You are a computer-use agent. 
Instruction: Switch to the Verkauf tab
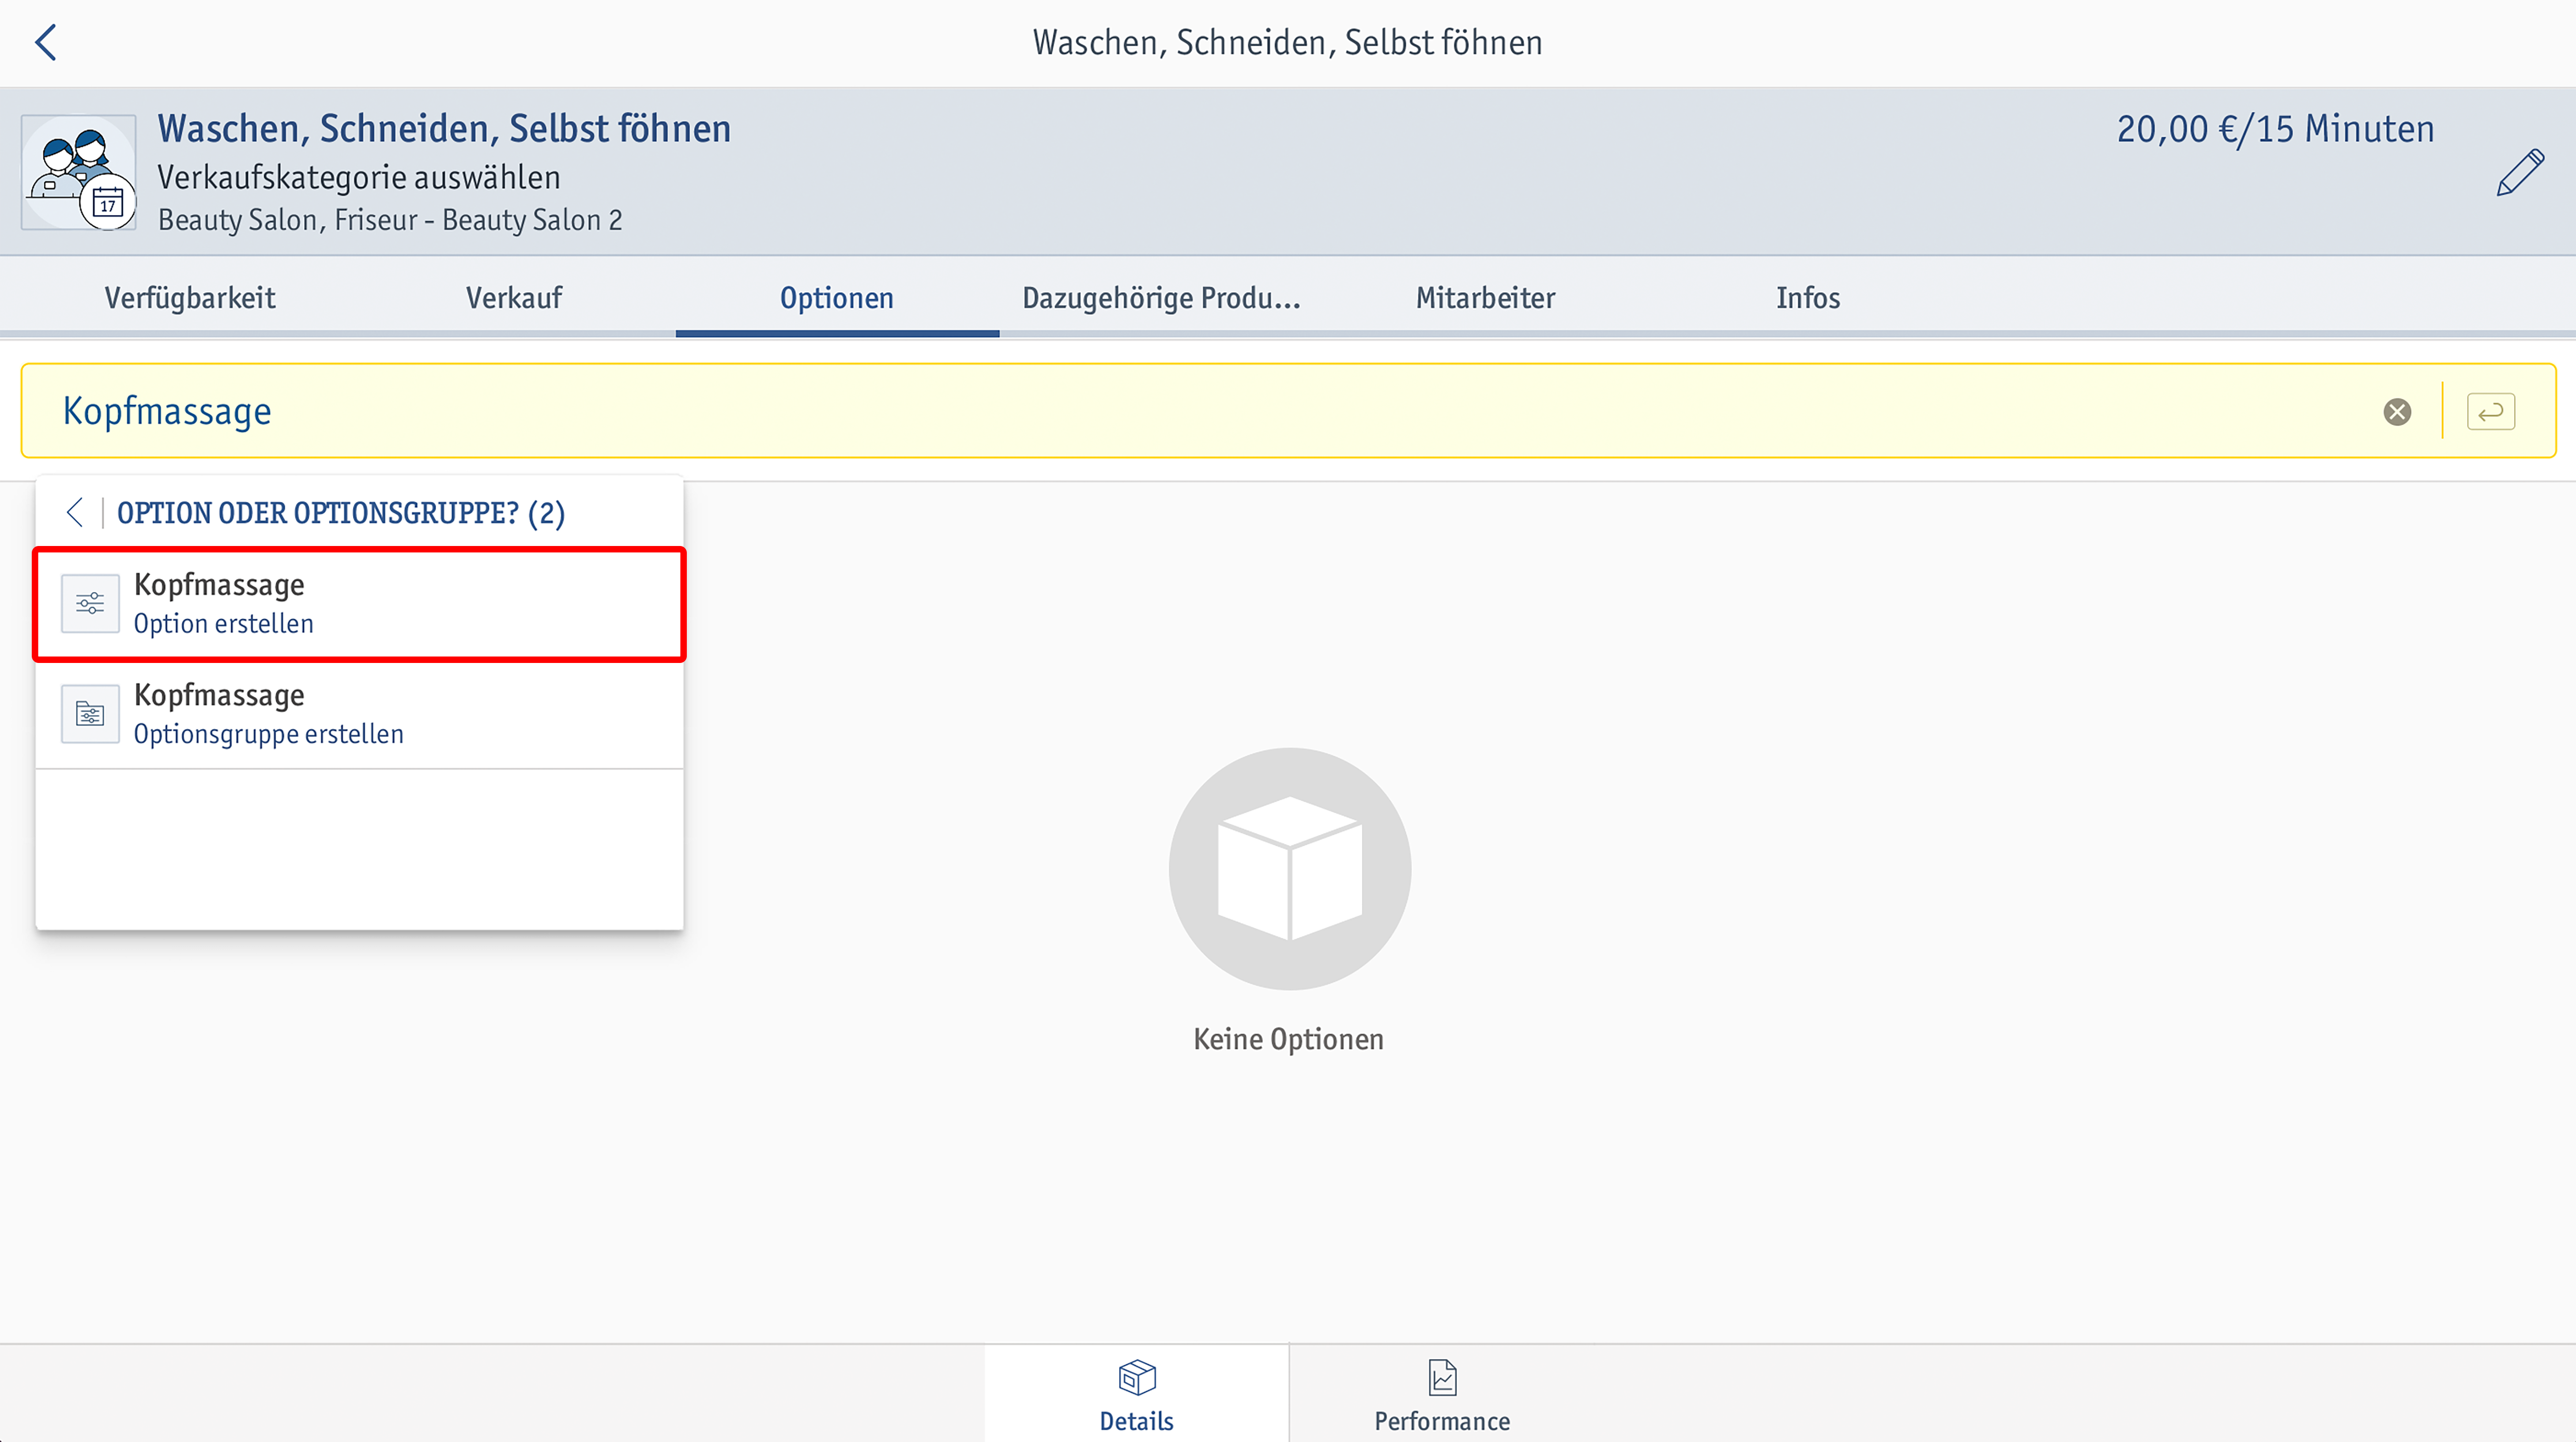pos(514,298)
